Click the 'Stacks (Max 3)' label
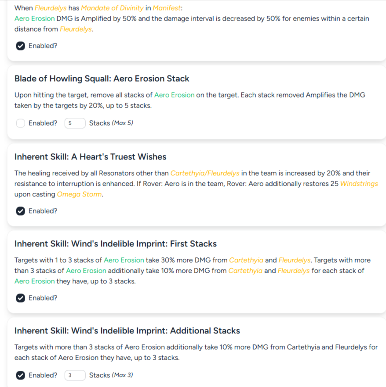The width and height of the screenshot is (386, 387). click(x=111, y=376)
